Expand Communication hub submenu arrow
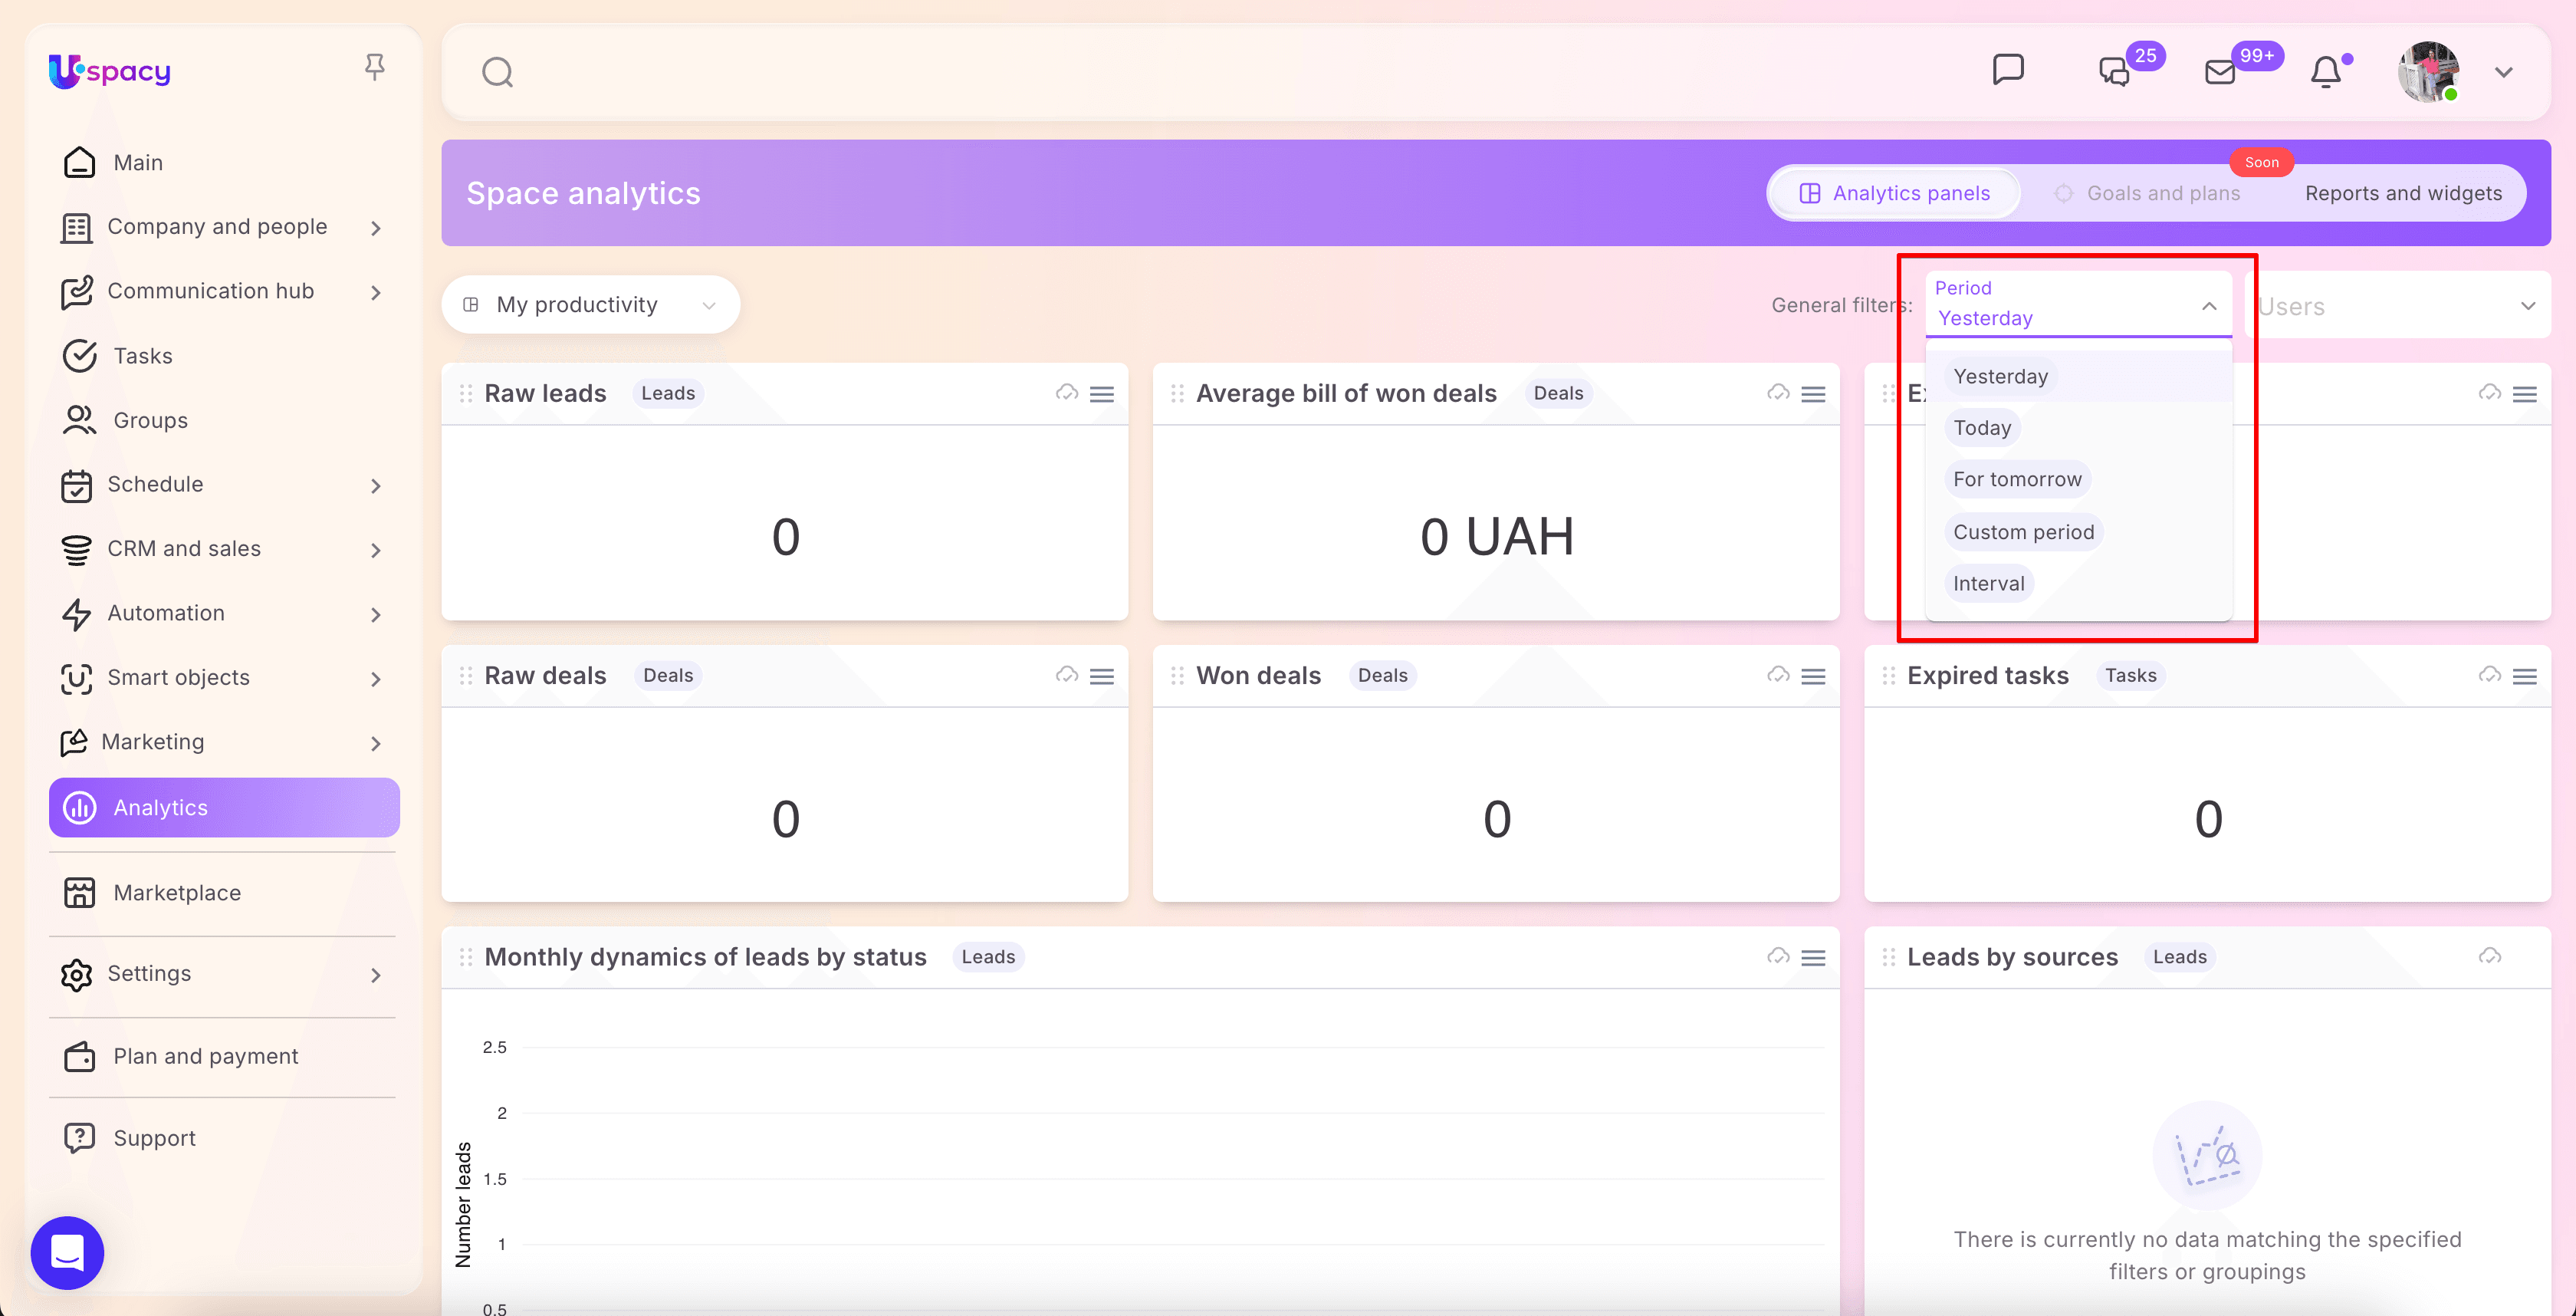Image resolution: width=2576 pixels, height=1316 pixels. pyautogui.click(x=376, y=292)
